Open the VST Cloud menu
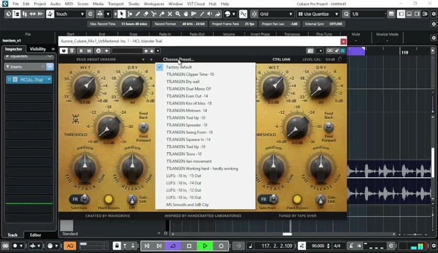Image resolution: width=438 pixels, height=253 pixels. [x=195, y=4]
